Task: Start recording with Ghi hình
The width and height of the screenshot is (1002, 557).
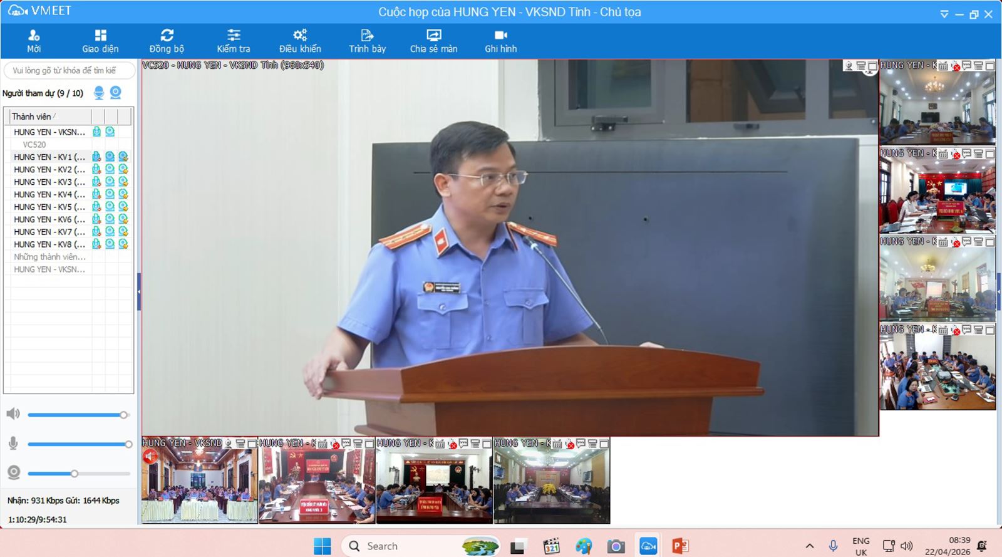Action: pos(500,41)
